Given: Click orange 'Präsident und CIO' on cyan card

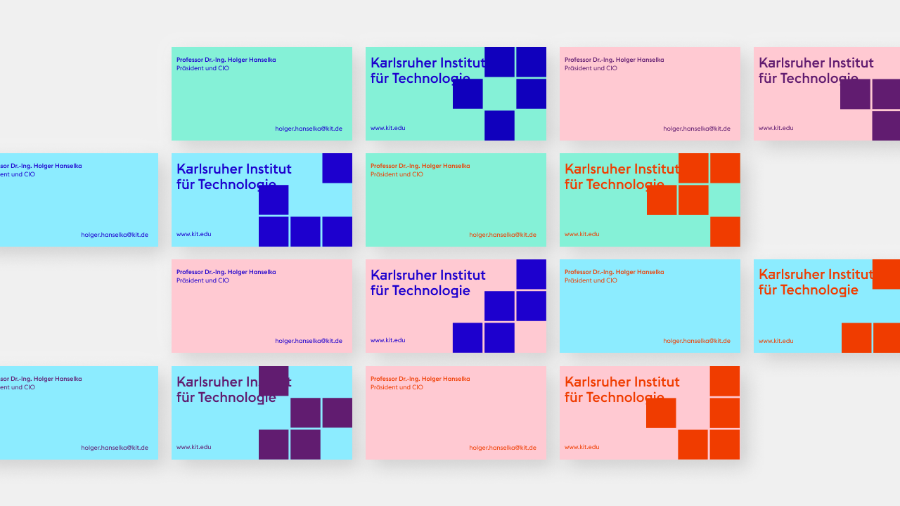Looking at the screenshot, I should [x=591, y=280].
